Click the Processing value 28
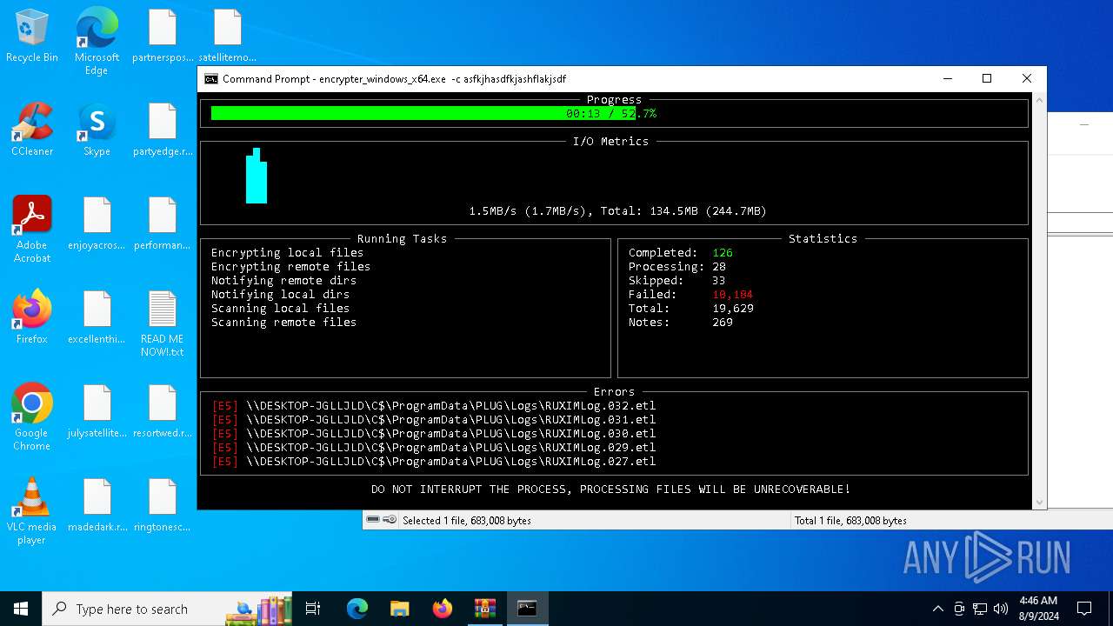 (719, 266)
